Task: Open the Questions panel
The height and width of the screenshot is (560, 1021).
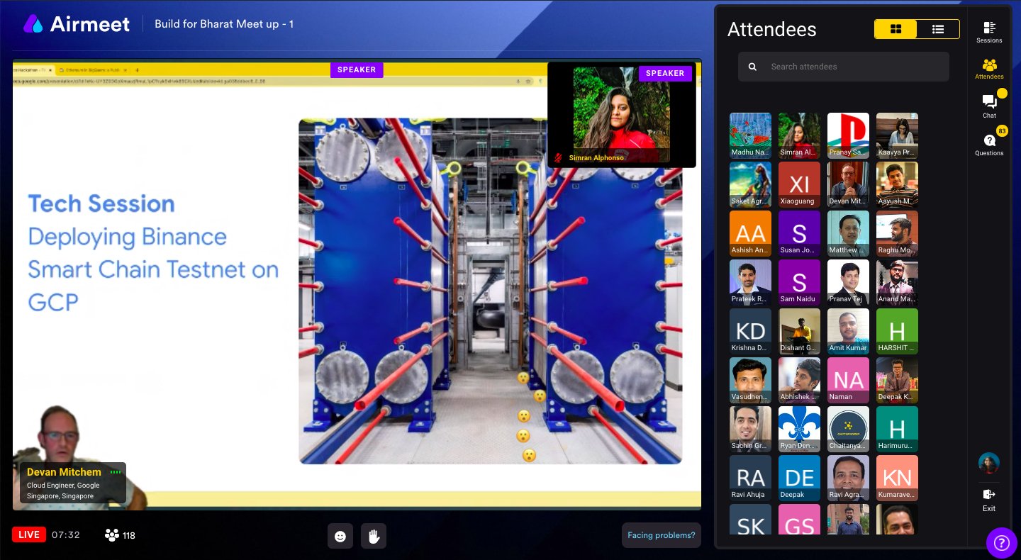Action: pyautogui.click(x=989, y=145)
